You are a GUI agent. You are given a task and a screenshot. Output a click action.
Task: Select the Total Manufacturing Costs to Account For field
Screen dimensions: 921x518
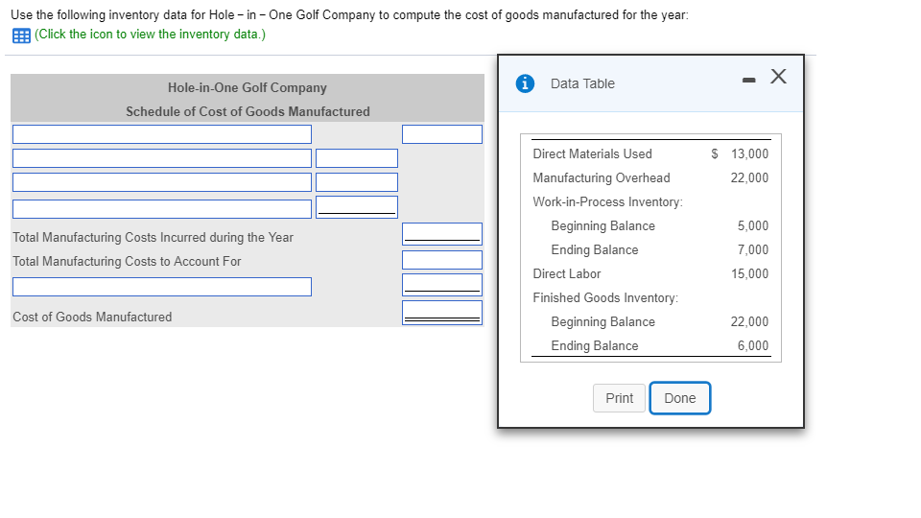[442, 260]
